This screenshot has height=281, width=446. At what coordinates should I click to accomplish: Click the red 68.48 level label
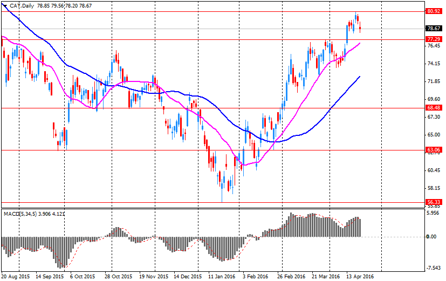coord(434,108)
